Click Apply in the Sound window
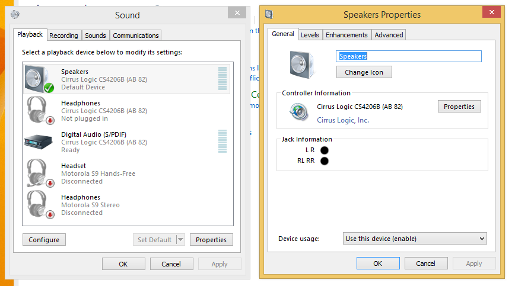The width and height of the screenshot is (515, 286). tap(220, 263)
